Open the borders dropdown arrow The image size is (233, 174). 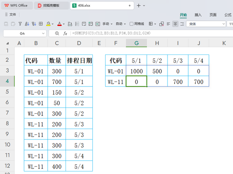click(155, 24)
